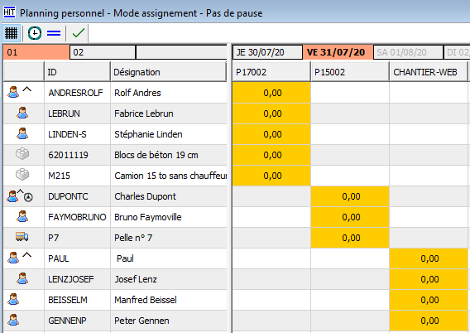Viewport: 470px width, 333px height.
Task: Collapse the DUPONTC team group caret
Action: [20, 191]
